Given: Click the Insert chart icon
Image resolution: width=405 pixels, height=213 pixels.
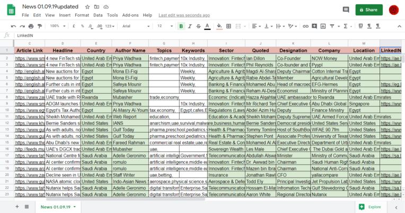Looking at the screenshot, I should (323, 26).
